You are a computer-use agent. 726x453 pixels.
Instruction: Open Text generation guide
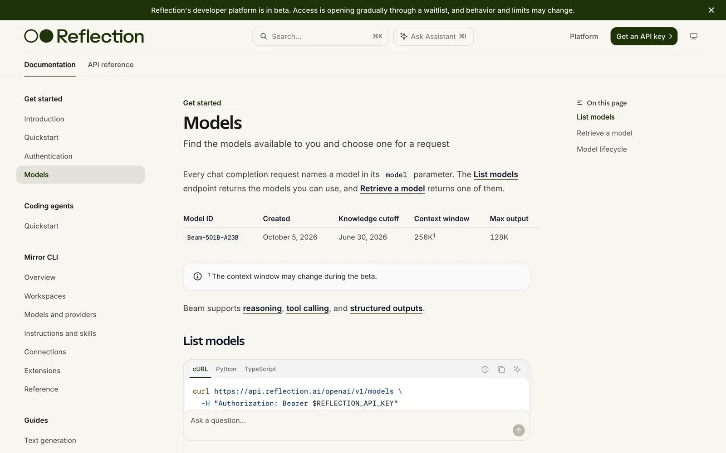point(50,441)
